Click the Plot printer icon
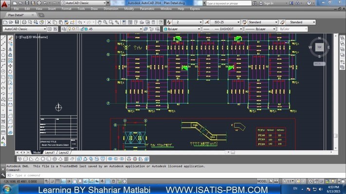Viewport: 346px width, 194px height. 24,22
